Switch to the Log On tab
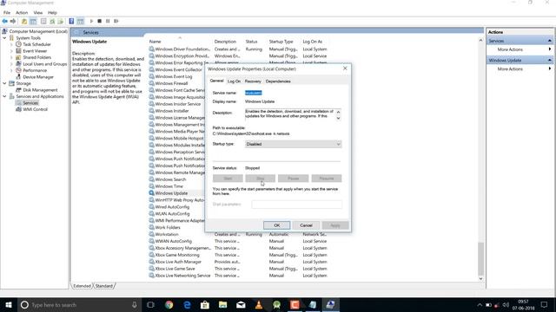Image resolution: width=556 pixels, height=312 pixels. coord(234,81)
